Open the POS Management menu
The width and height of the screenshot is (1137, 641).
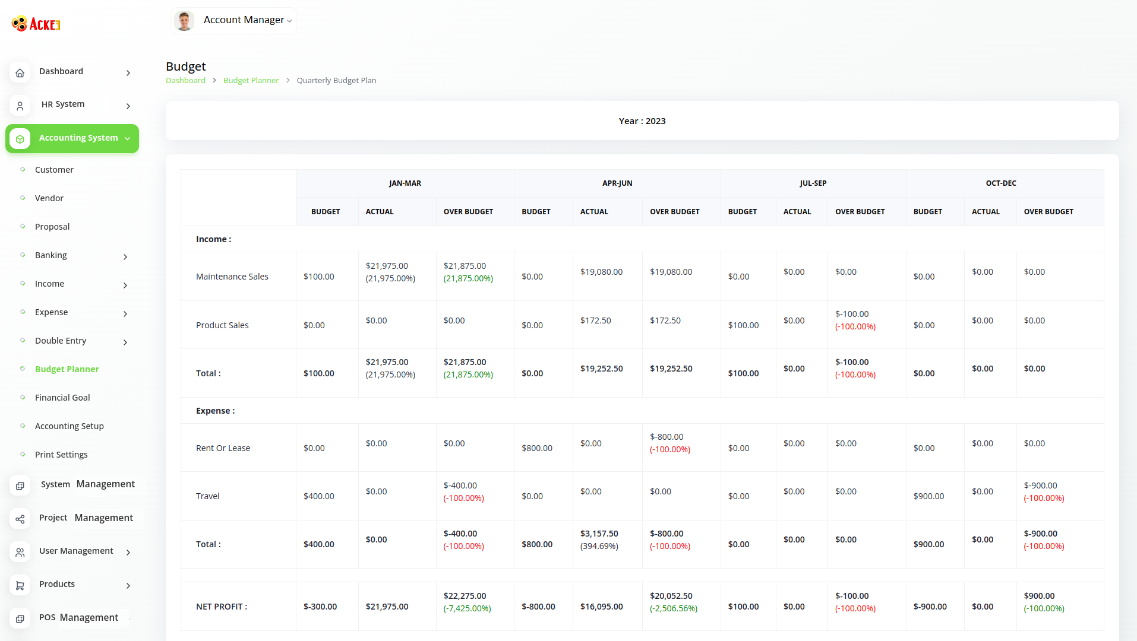click(78, 617)
